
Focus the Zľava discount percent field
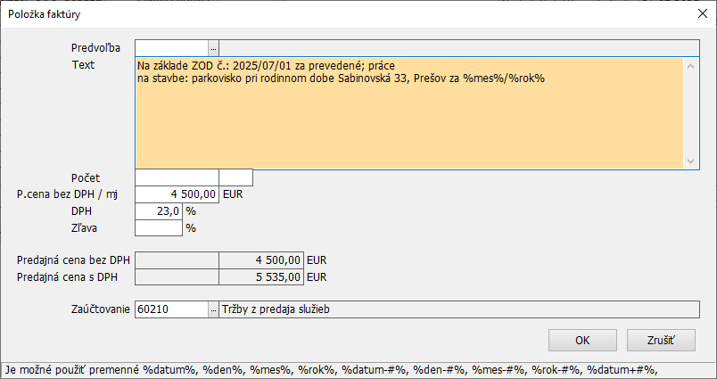[159, 227]
